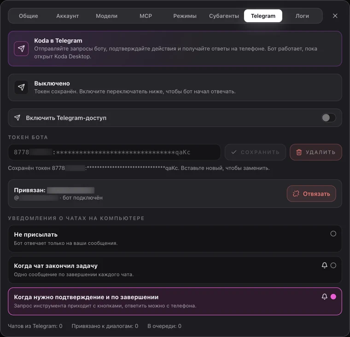350x337 pixels.
Task: Click the bell icon in Когда чат закончил задачу row
Action: [325, 265]
